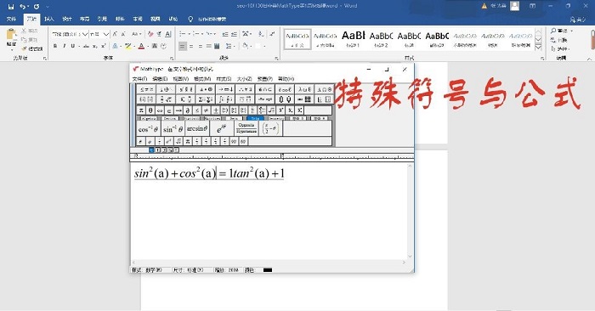Screen dimensions: 595x311
Task: Open the Font dialog launcher
Action: (x=172, y=59)
